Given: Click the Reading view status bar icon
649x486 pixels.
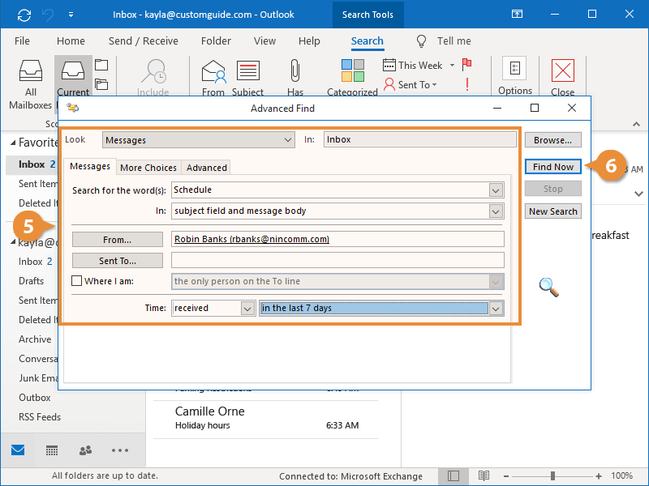Looking at the screenshot, I should (484, 476).
